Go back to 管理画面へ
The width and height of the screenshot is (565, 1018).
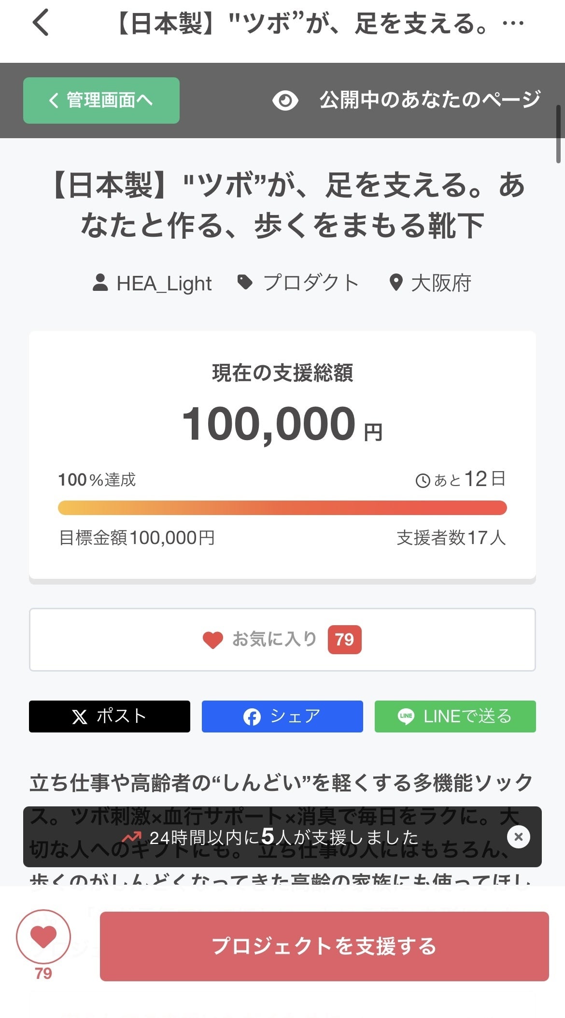coord(101,100)
